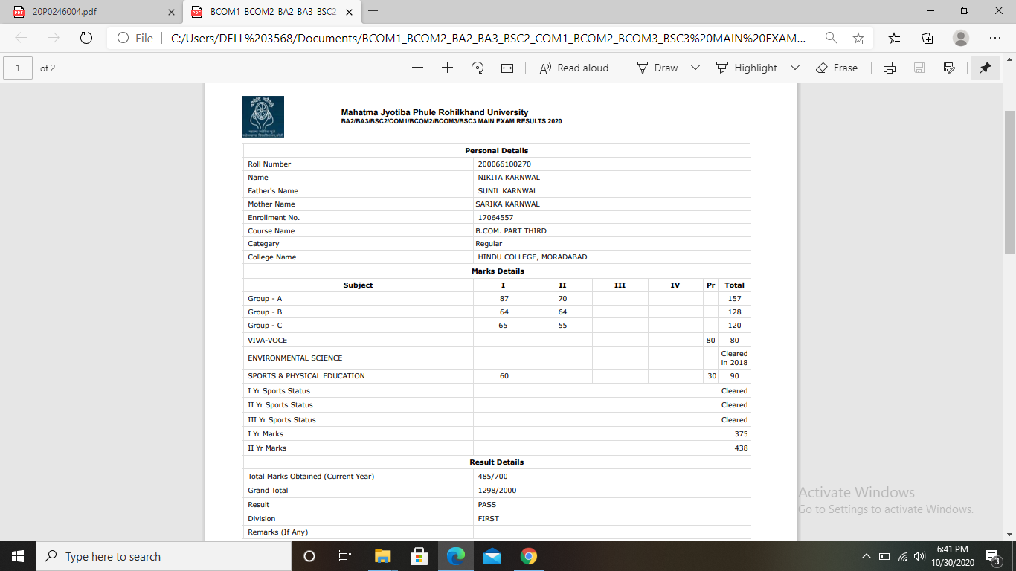Click the taskbar clock and date
Screen dimensions: 1016x571
pos(953,556)
